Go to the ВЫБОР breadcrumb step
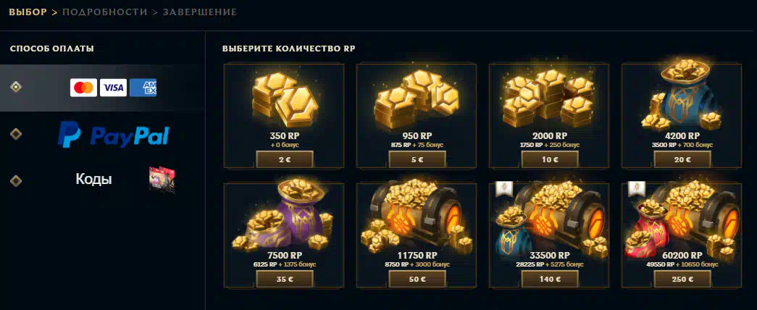757x310 pixels. coord(28,12)
